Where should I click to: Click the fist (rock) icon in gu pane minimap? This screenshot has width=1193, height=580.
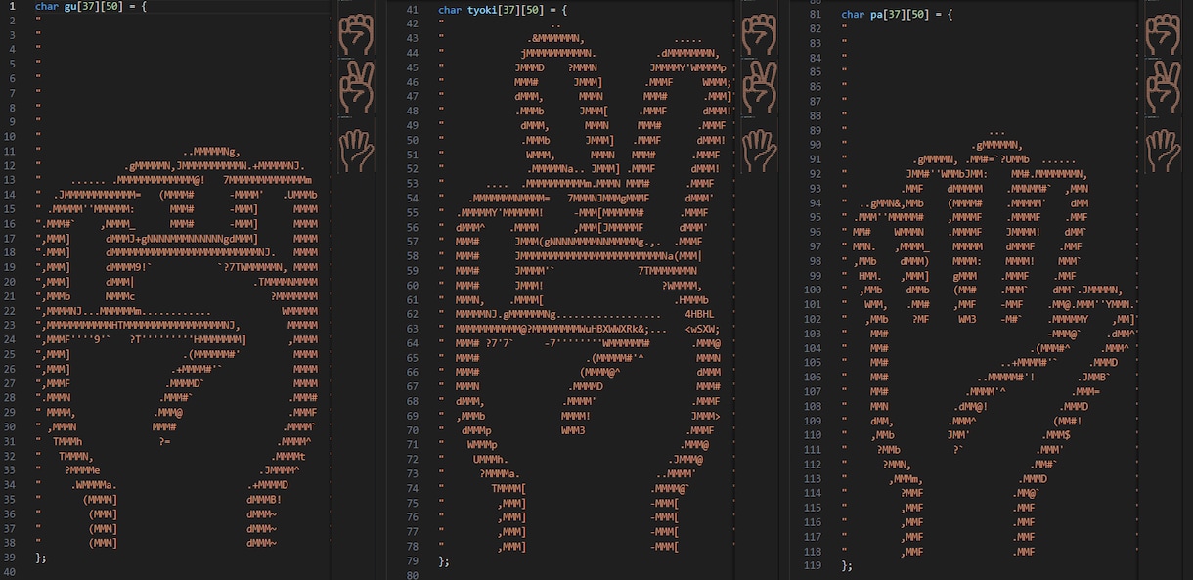[356, 34]
